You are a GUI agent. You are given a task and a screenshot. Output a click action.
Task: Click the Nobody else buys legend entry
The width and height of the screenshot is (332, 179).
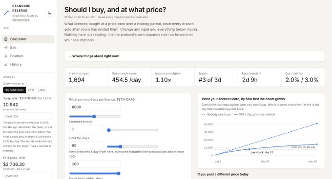(x=216, y=114)
